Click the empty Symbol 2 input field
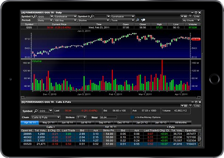 [x=100, y=17]
